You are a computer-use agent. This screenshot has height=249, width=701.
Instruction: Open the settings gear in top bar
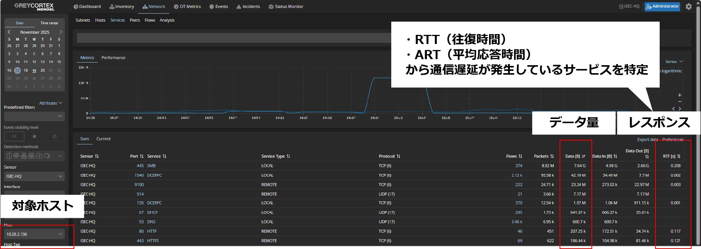point(688,6)
